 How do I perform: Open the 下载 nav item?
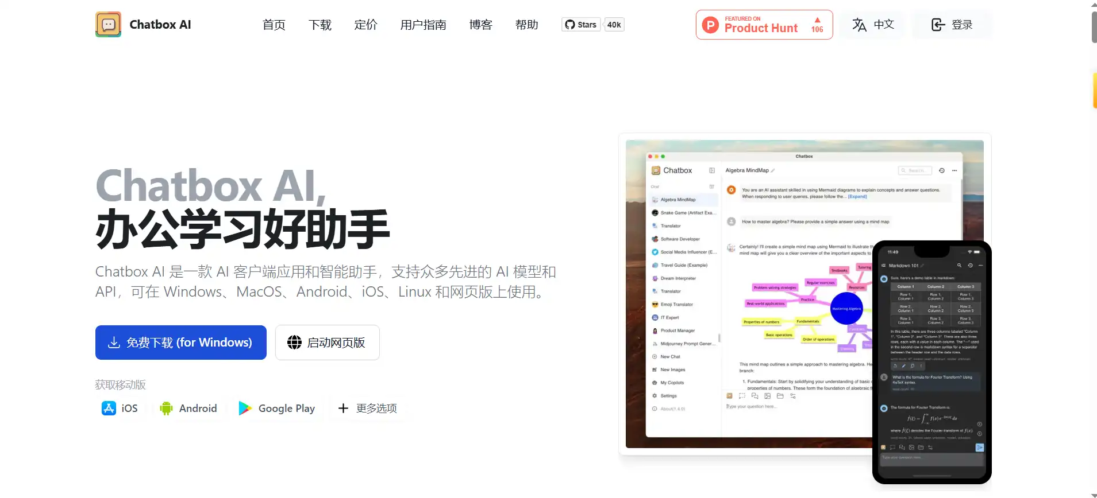pos(320,25)
